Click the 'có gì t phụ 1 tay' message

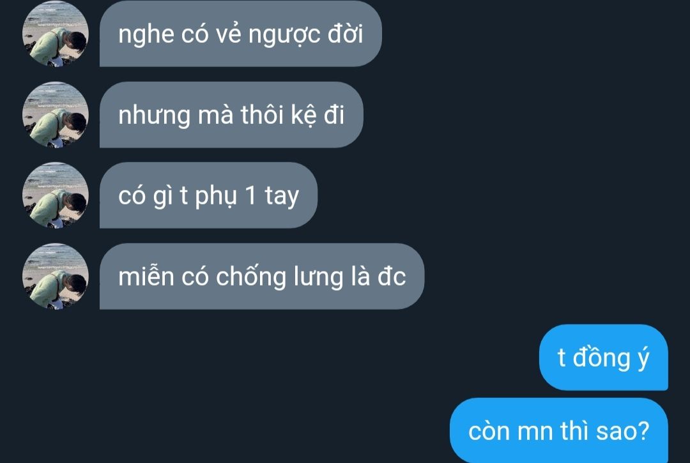[x=208, y=195]
